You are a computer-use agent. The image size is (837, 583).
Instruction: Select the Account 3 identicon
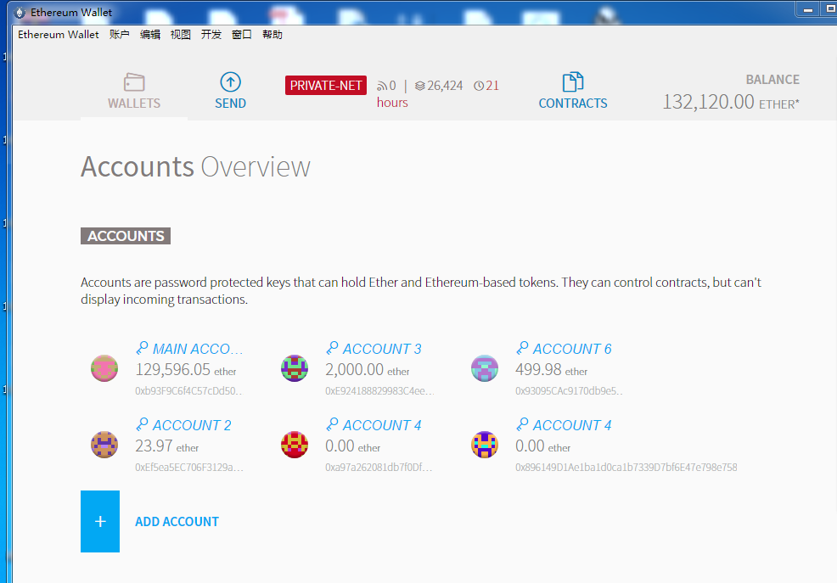(295, 368)
